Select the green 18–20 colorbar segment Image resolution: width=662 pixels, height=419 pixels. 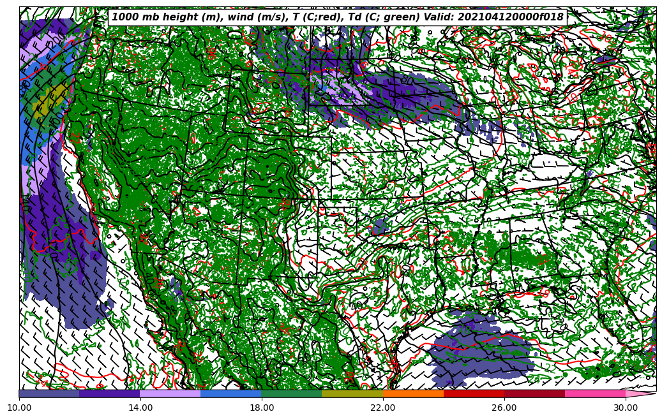point(292,393)
